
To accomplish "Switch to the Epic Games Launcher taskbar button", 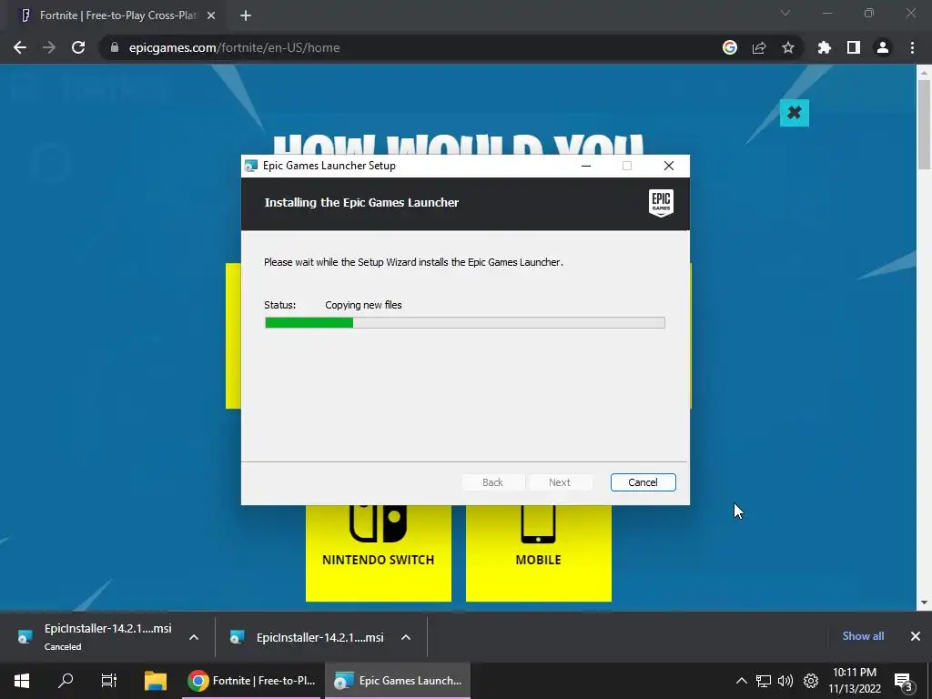I will click(x=399, y=681).
